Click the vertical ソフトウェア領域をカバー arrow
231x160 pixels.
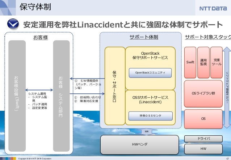227,88
